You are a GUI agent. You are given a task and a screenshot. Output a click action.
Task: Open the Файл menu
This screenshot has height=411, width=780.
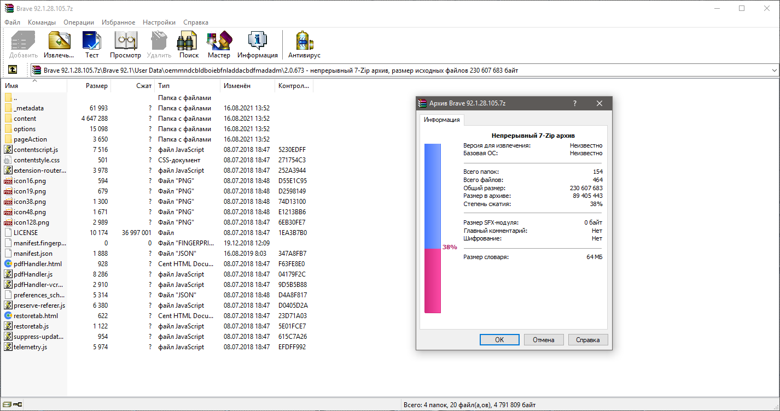pyautogui.click(x=13, y=22)
